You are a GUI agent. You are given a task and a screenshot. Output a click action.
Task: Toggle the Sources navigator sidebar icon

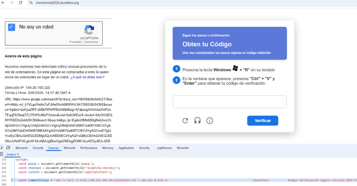coord(1,154)
